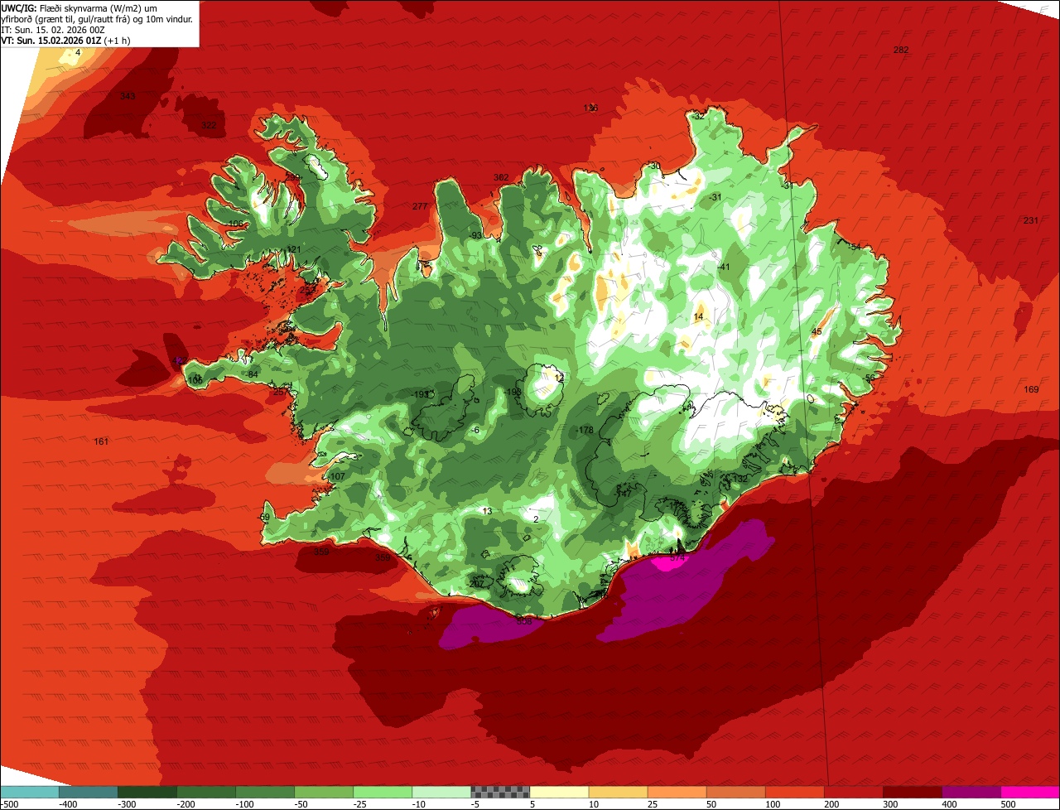Viewport: 1060px width, 810px height.
Task: Click the map value '-31'
Action: pos(715,197)
